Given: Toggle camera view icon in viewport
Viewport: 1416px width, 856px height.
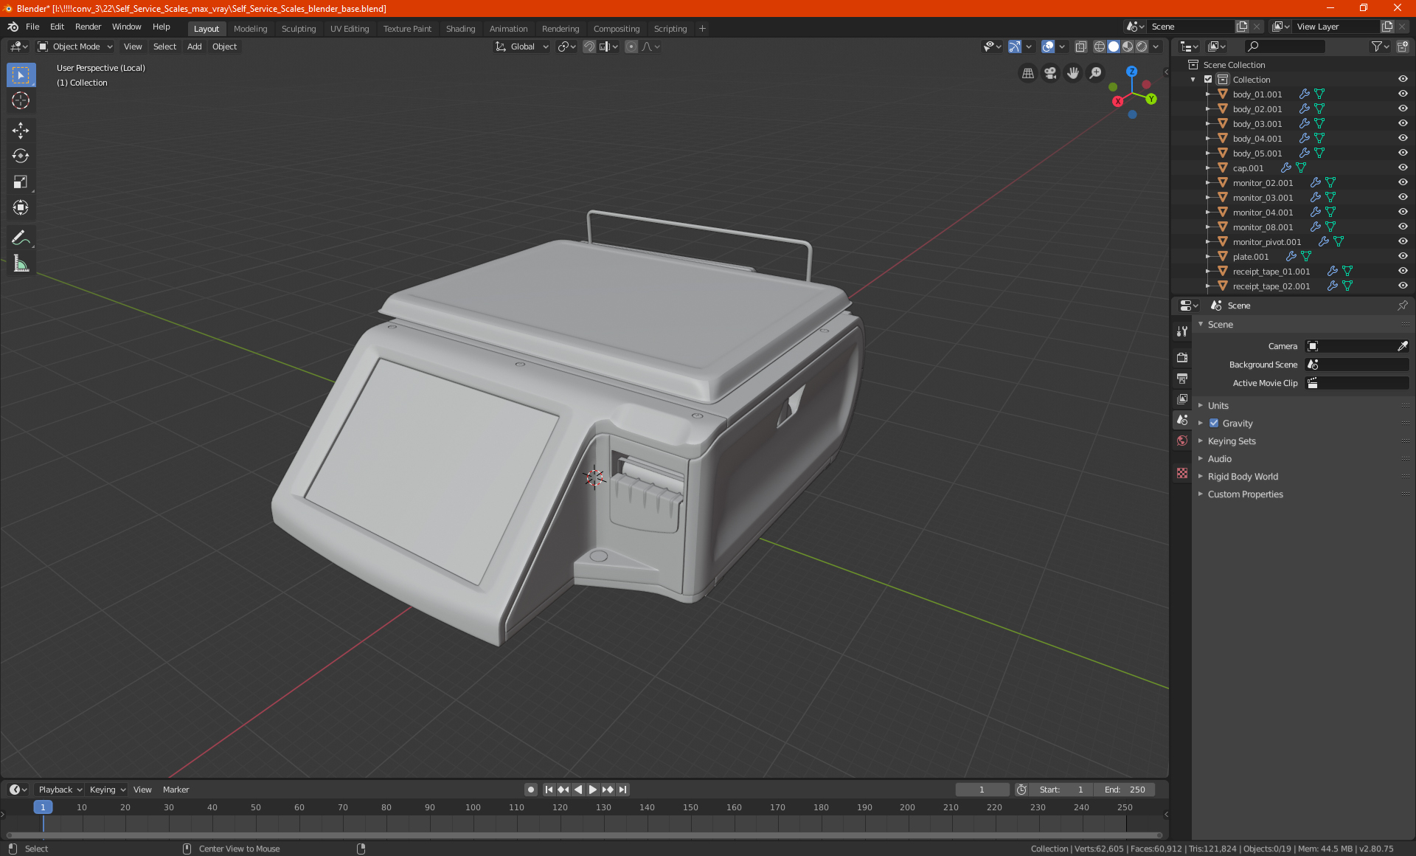Looking at the screenshot, I should 1050,73.
